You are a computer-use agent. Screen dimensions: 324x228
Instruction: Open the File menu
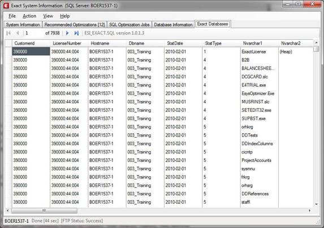tap(12, 16)
